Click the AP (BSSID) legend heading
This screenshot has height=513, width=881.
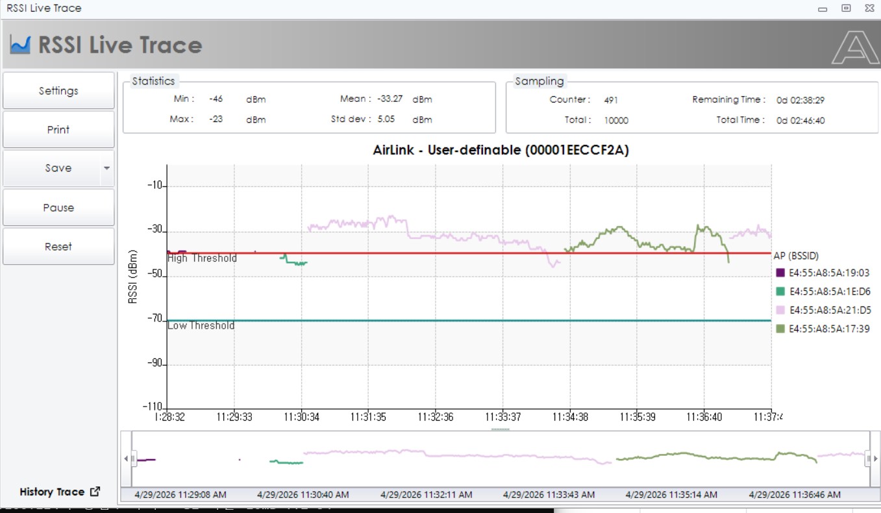(796, 256)
